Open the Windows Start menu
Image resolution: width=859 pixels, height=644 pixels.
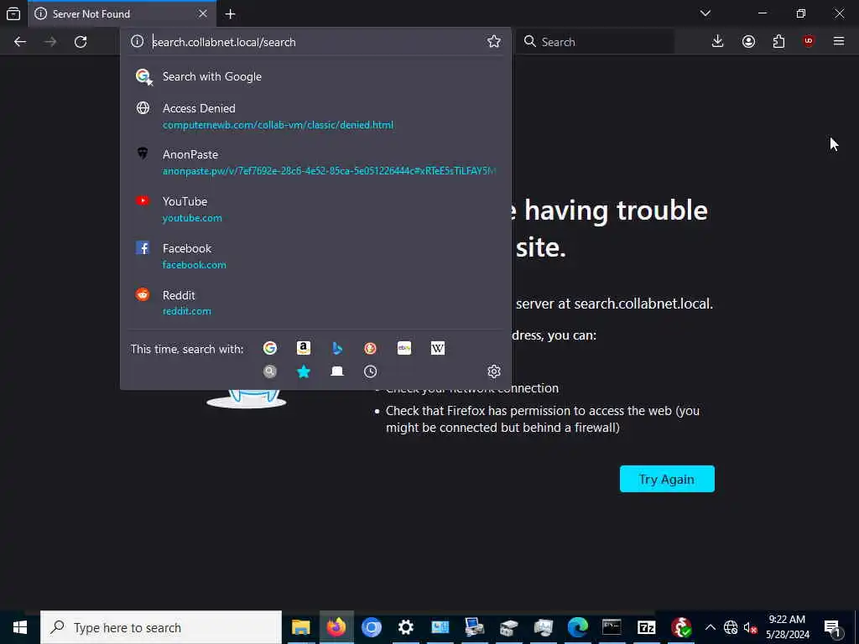click(20, 627)
